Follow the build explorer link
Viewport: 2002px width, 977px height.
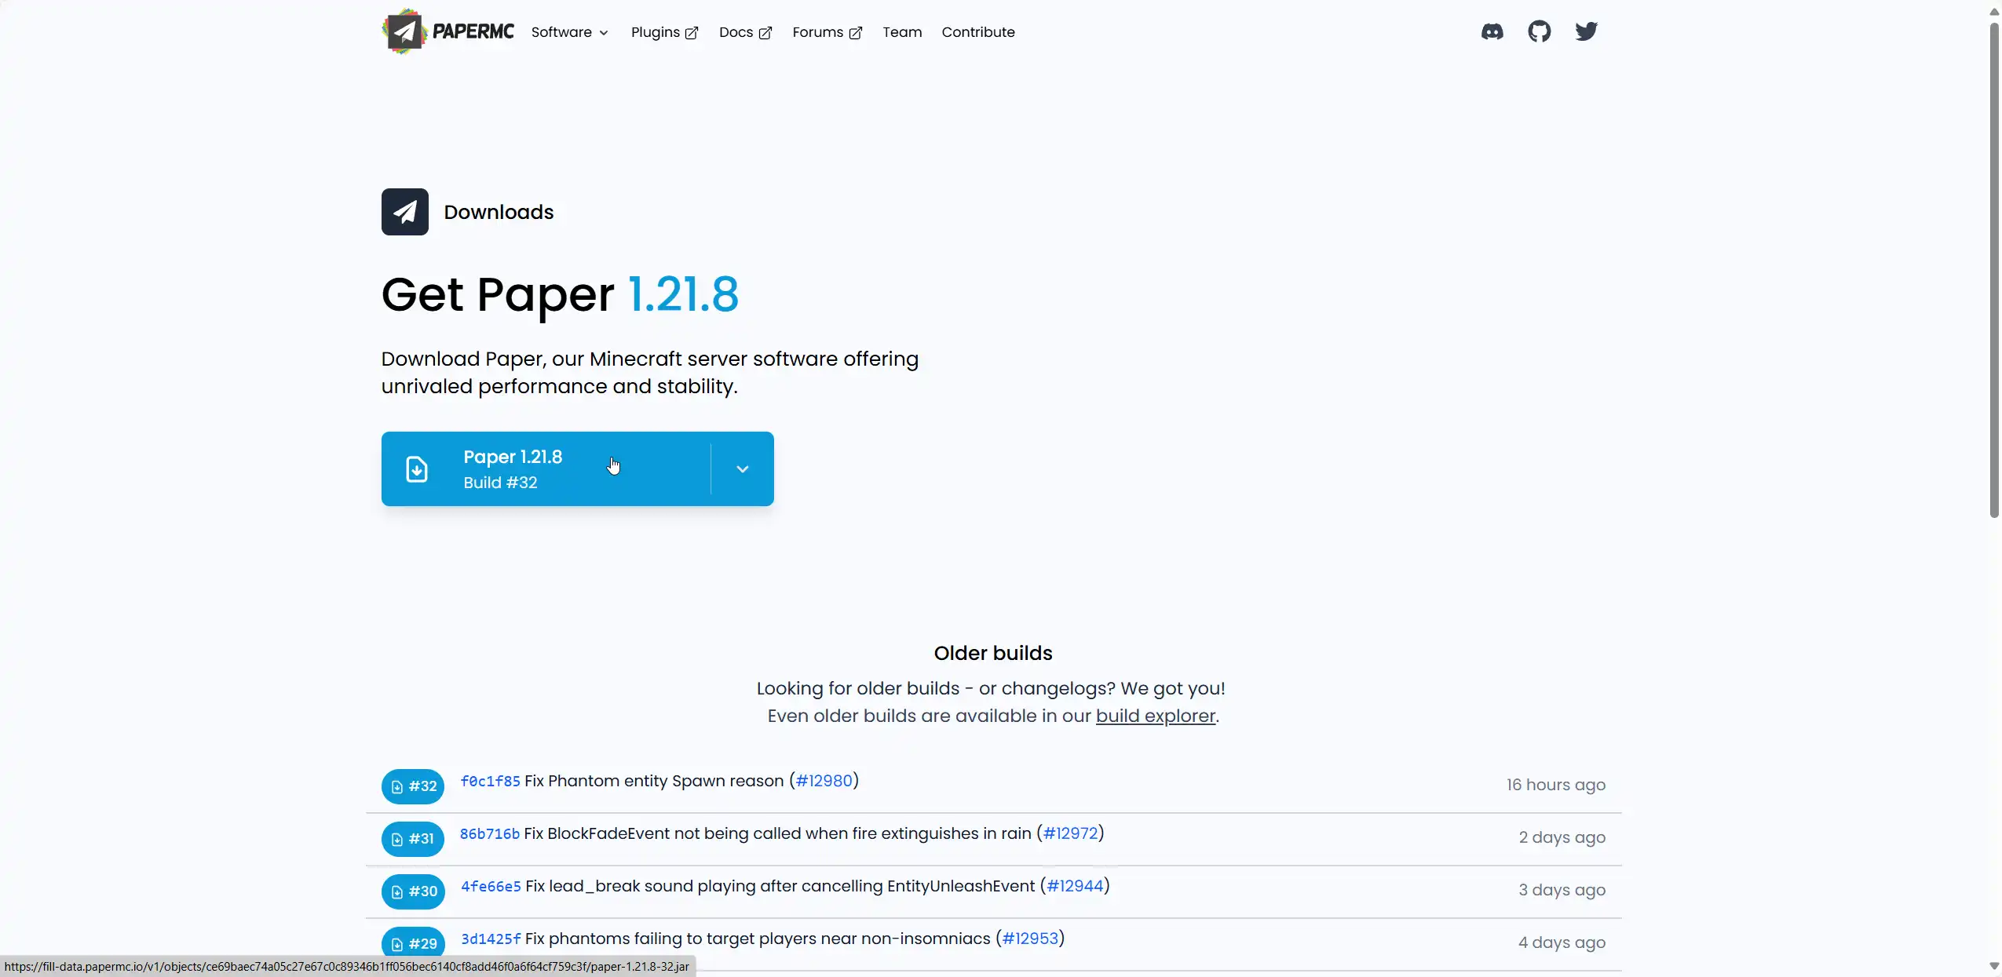pos(1155,716)
